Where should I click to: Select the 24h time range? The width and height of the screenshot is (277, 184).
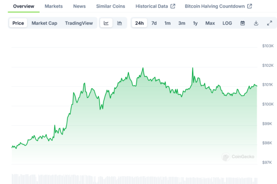coord(139,23)
